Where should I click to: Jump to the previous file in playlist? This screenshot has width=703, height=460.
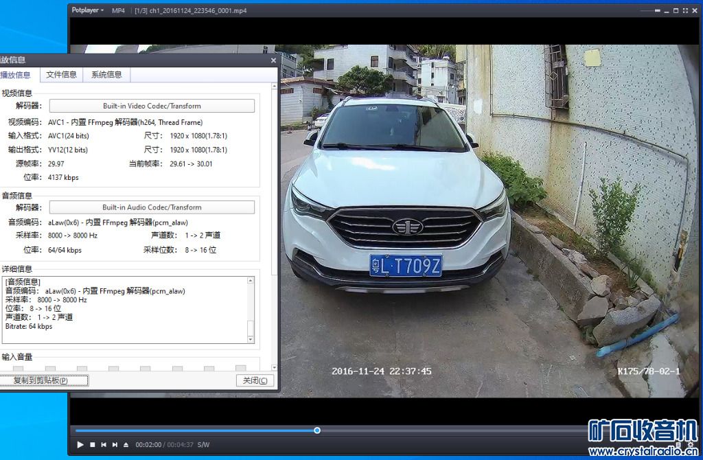[x=104, y=445]
